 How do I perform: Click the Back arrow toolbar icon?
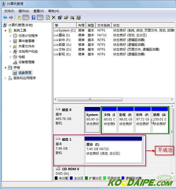click(5, 17)
